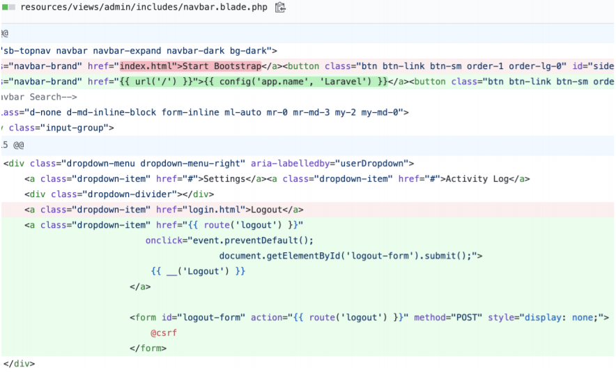
Task: Click the added closing '</a>' line
Action: point(140,287)
